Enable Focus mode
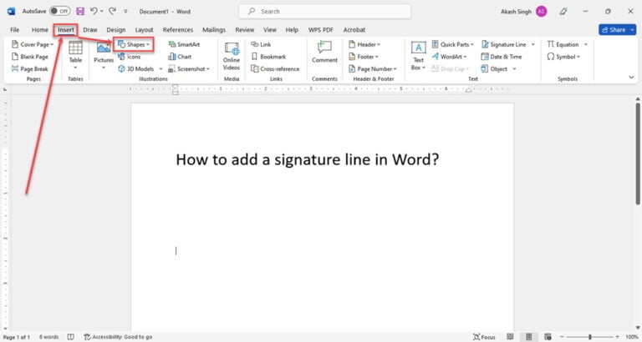The height and width of the screenshot is (342, 642). point(484,337)
